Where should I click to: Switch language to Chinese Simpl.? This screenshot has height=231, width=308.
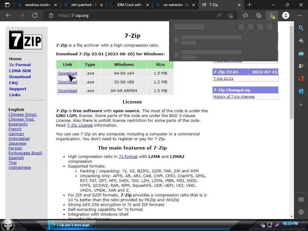(23, 115)
